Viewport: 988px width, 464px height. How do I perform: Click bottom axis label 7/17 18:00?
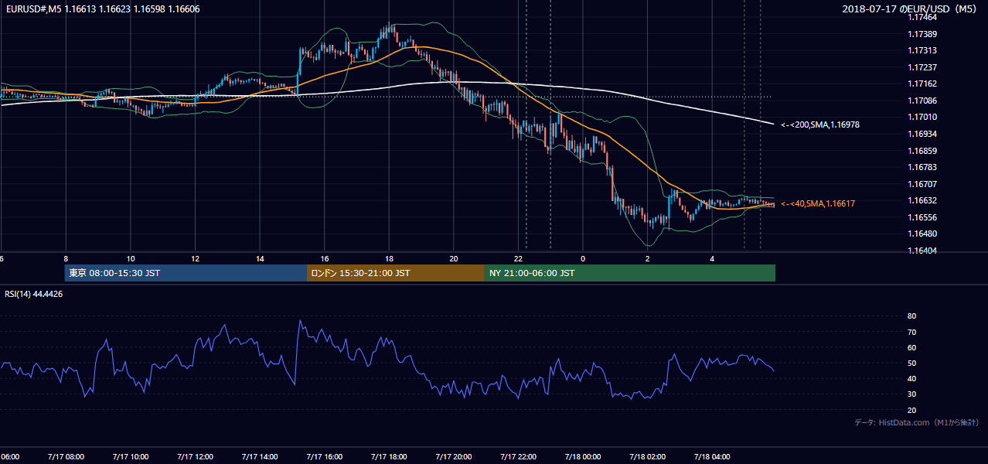point(388,456)
